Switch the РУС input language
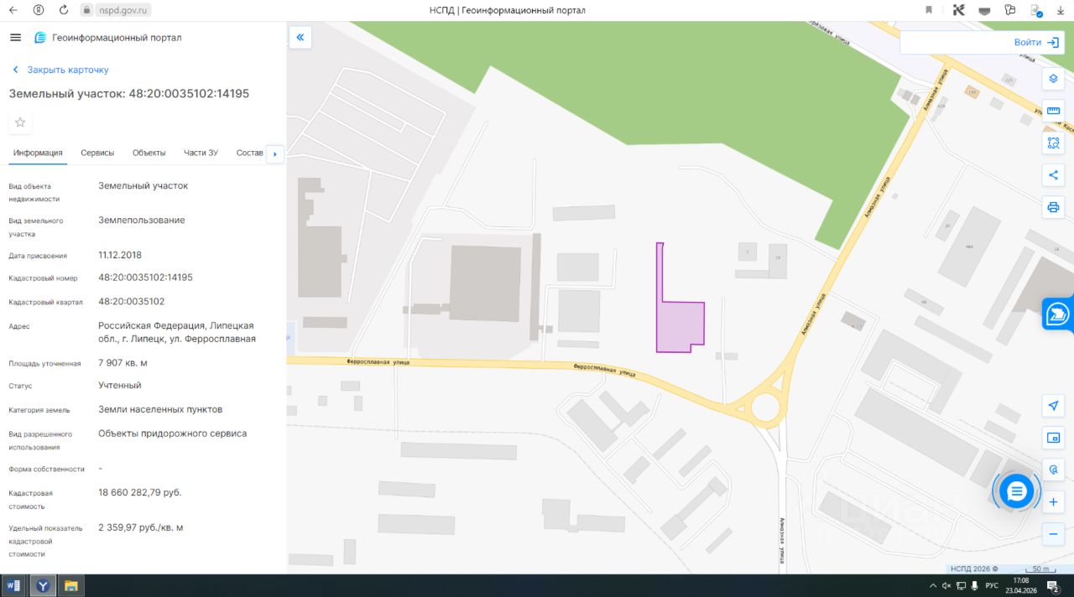1074x597 pixels. (x=991, y=585)
